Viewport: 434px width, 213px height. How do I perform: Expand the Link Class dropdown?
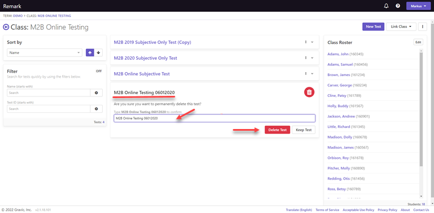(401, 26)
